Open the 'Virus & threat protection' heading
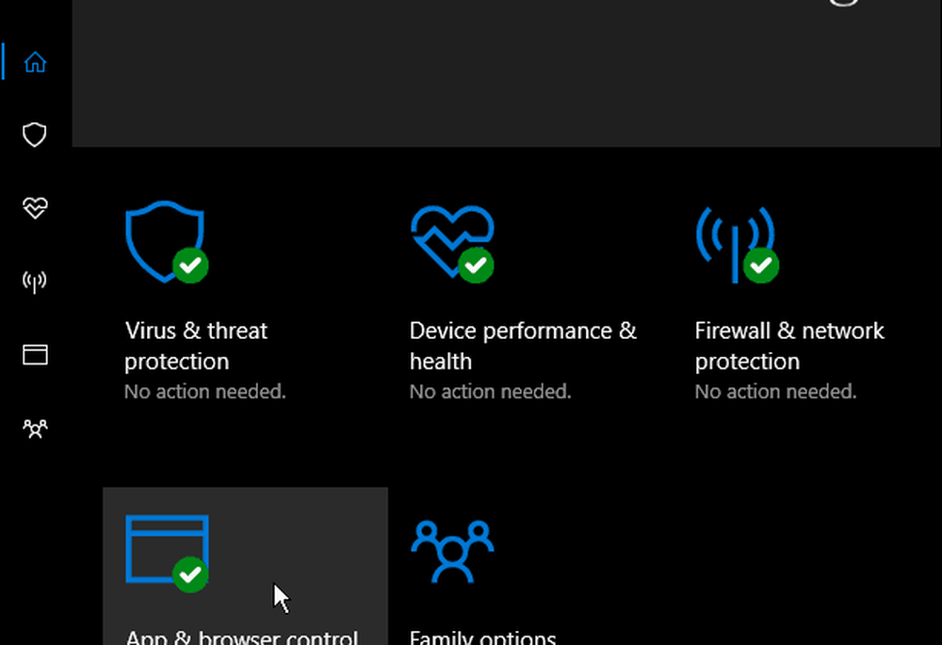Image resolution: width=942 pixels, height=645 pixels. 196,346
